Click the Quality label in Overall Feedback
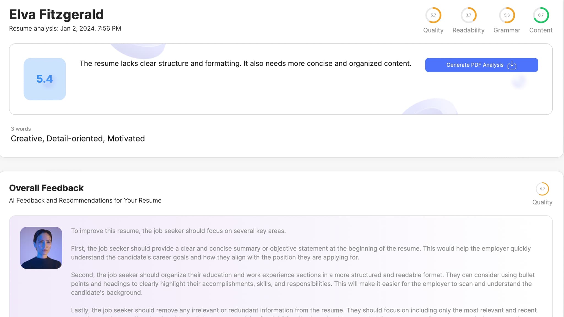 point(542,202)
